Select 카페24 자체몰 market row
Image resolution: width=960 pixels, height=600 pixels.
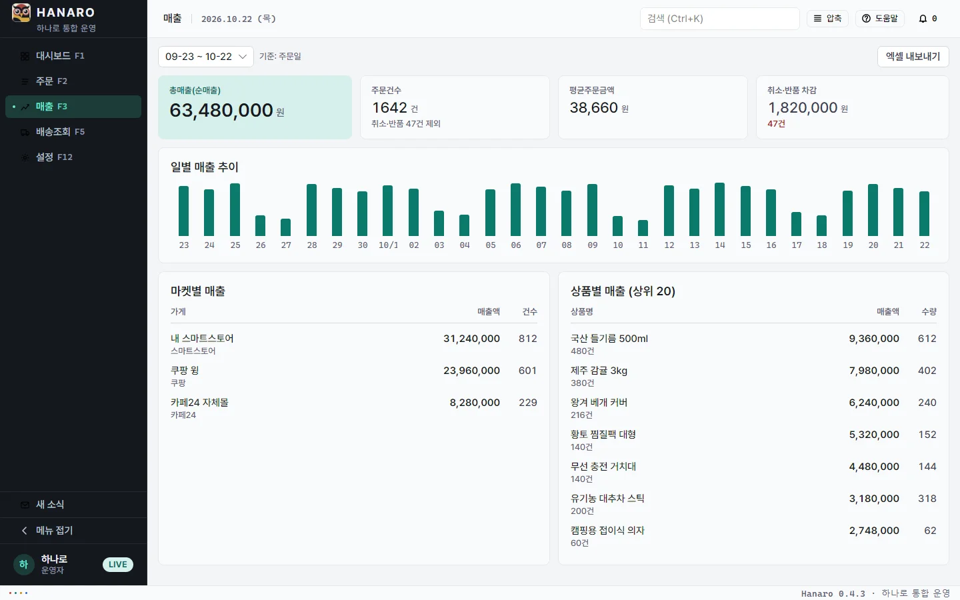pyautogui.click(x=354, y=408)
